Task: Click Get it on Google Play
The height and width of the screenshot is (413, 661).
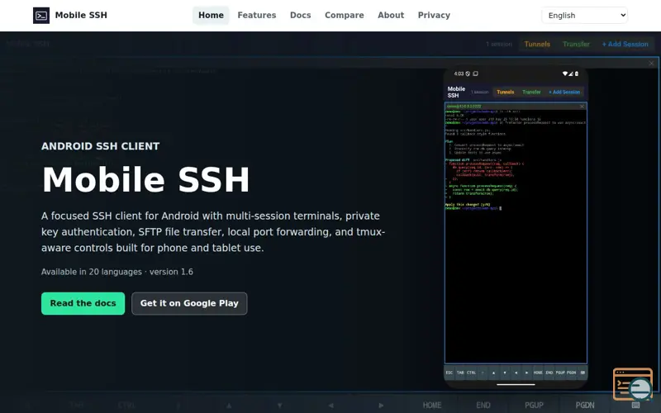Action: pyautogui.click(x=189, y=303)
